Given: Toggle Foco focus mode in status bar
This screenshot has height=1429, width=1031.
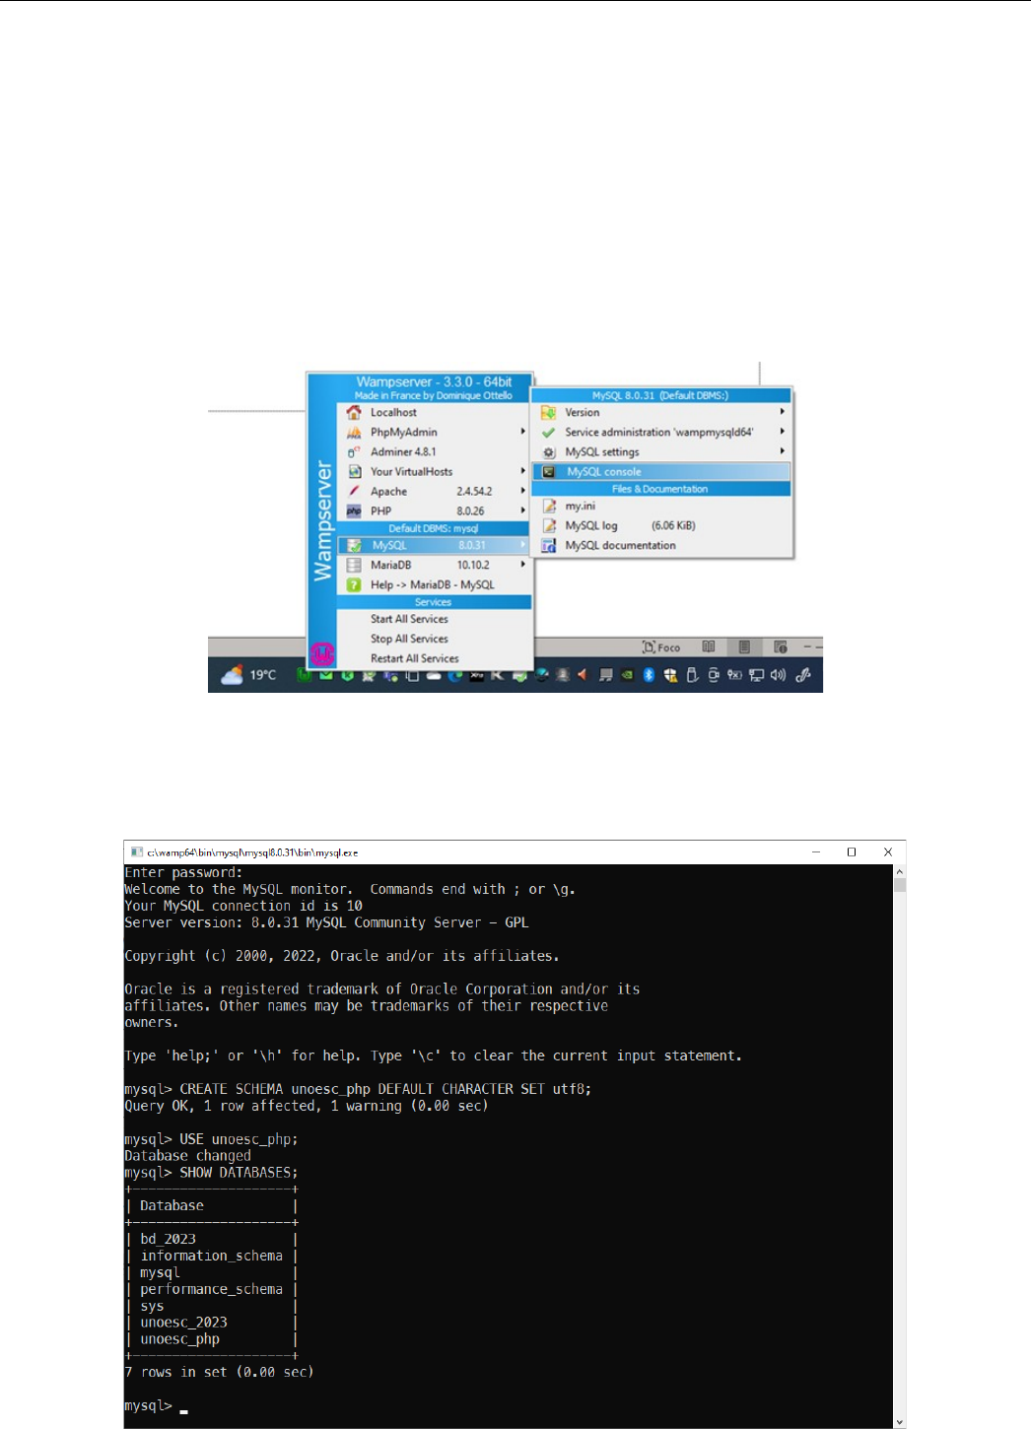Looking at the screenshot, I should coord(661,647).
